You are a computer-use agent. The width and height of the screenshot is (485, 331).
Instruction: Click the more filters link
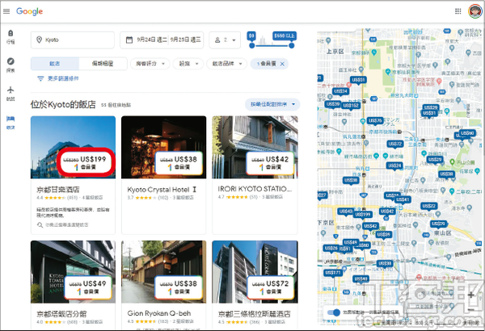coord(63,78)
